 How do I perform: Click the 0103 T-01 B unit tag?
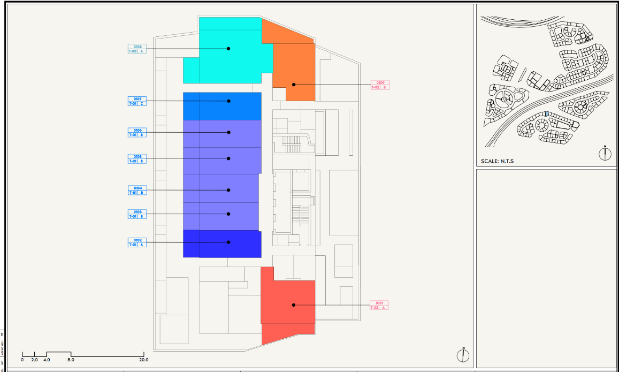(137, 214)
